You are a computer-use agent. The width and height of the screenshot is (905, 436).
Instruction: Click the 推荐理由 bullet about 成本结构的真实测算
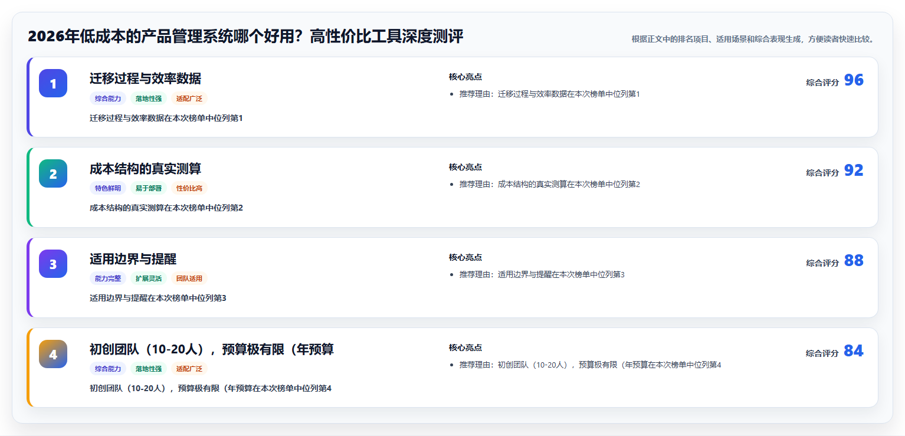pos(550,184)
